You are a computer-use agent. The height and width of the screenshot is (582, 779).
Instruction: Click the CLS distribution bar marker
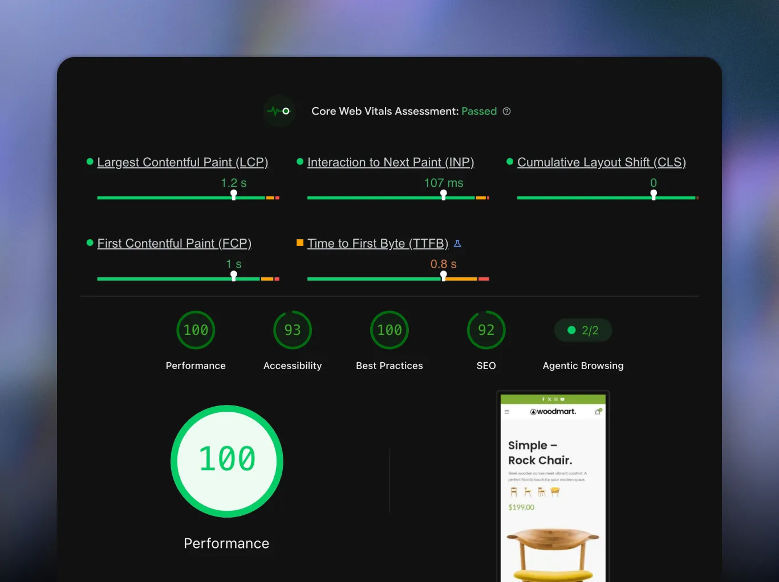pyautogui.click(x=654, y=195)
